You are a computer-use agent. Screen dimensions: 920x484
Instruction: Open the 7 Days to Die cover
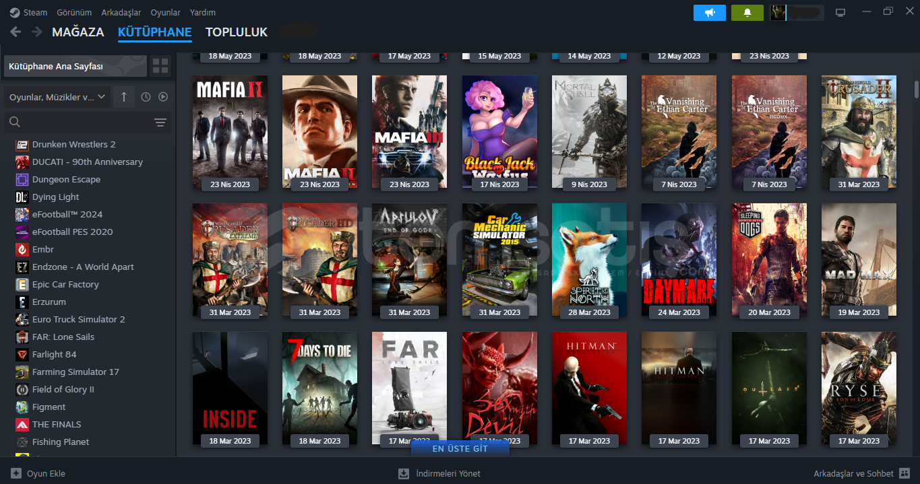(319, 388)
